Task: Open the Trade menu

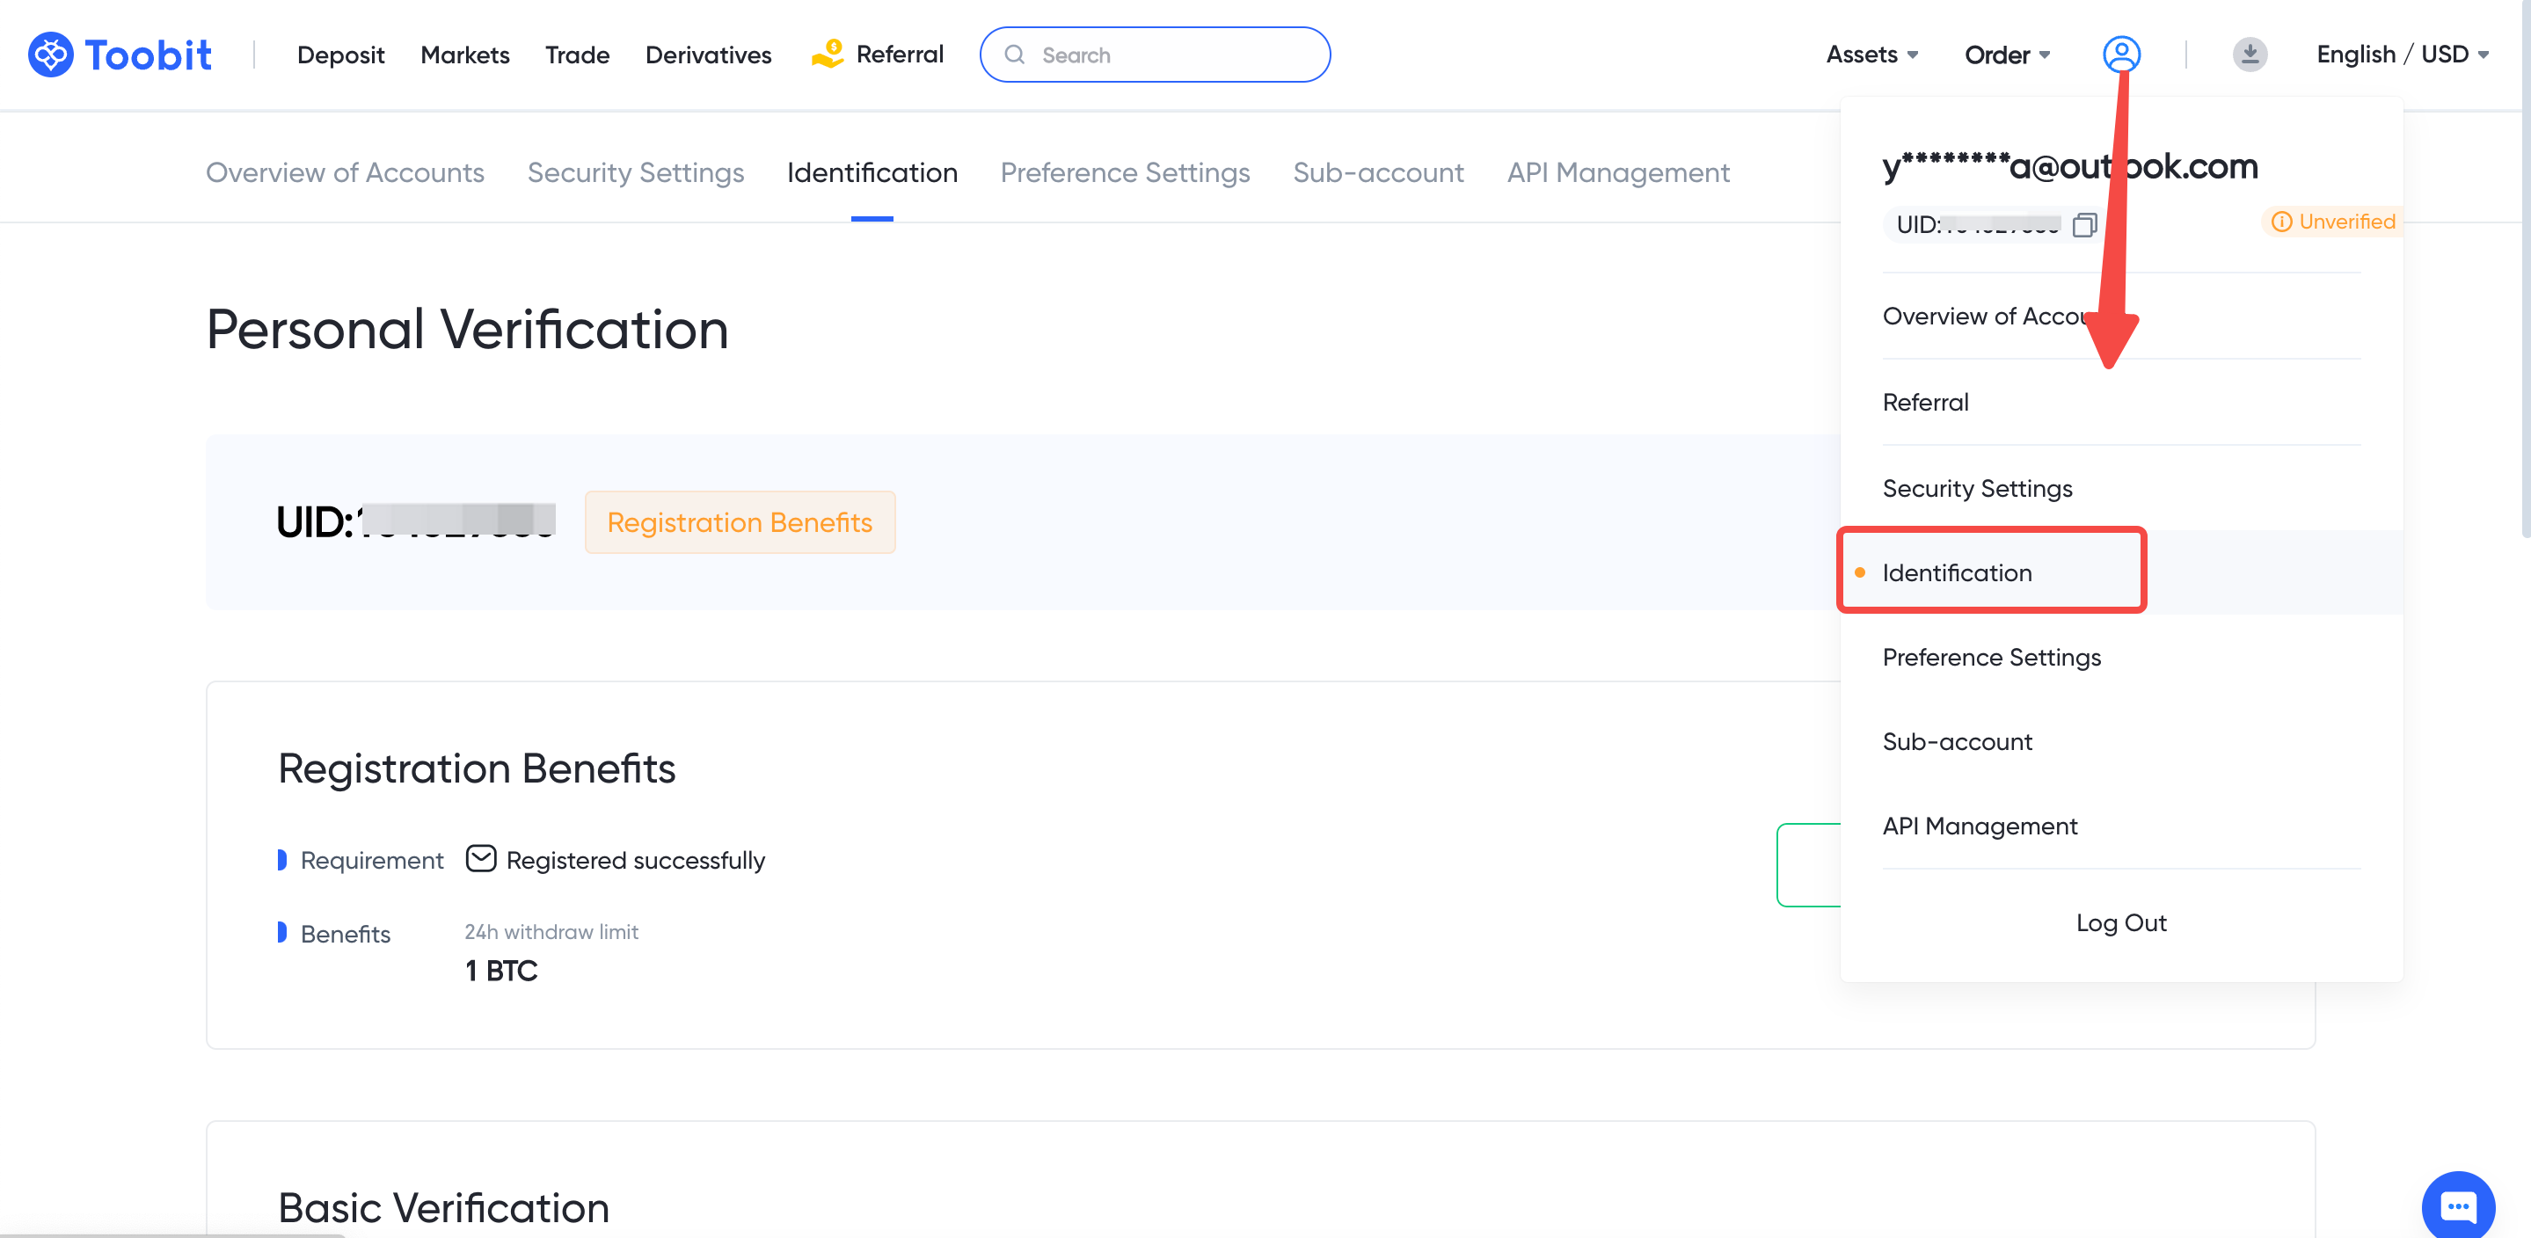Action: (x=578, y=55)
